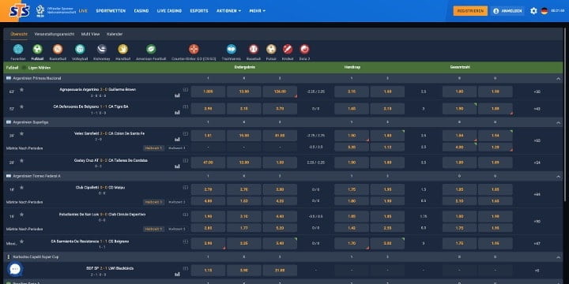
Task: Select the American Football sport icon
Action: 151,49
